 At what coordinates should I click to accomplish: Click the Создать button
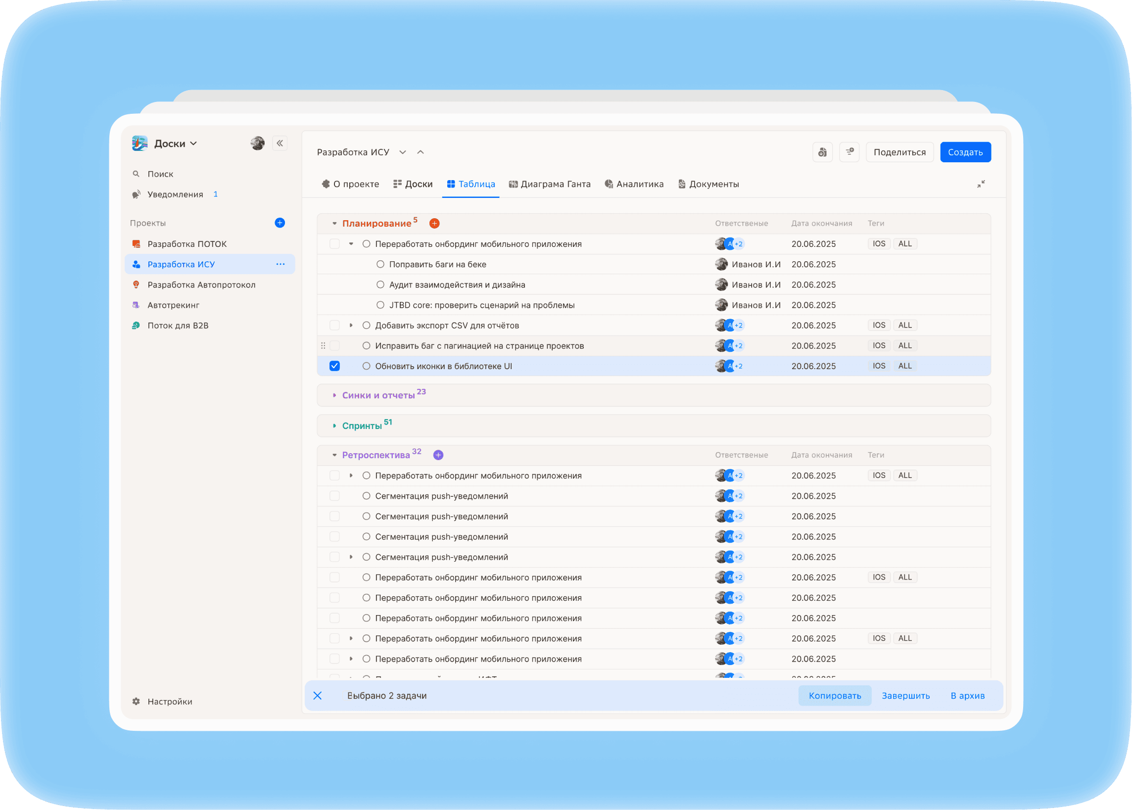(x=965, y=152)
